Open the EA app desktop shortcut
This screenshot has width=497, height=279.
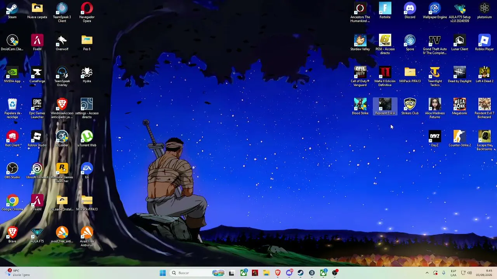87,171
